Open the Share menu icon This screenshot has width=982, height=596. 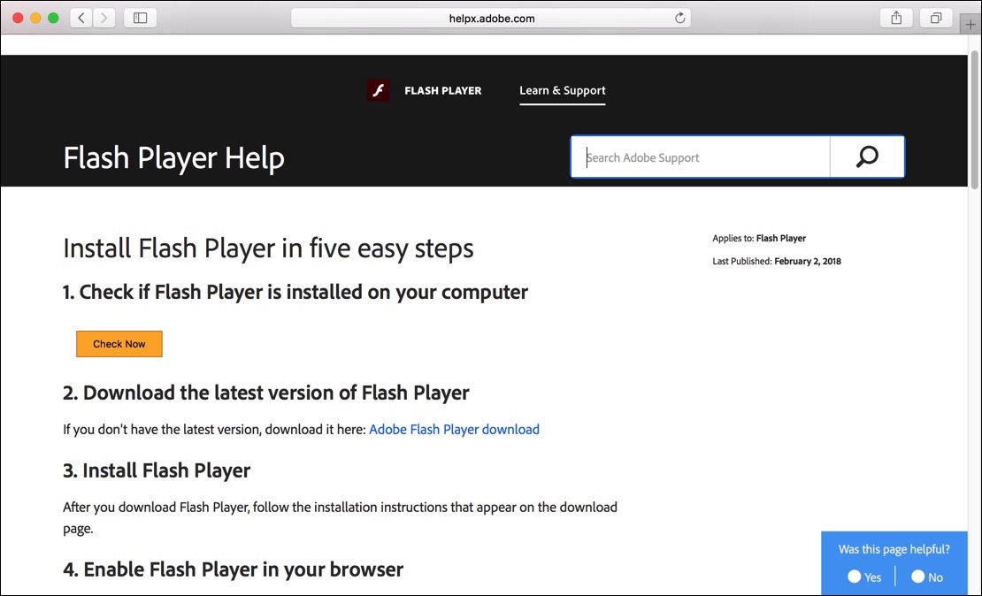[x=896, y=19]
